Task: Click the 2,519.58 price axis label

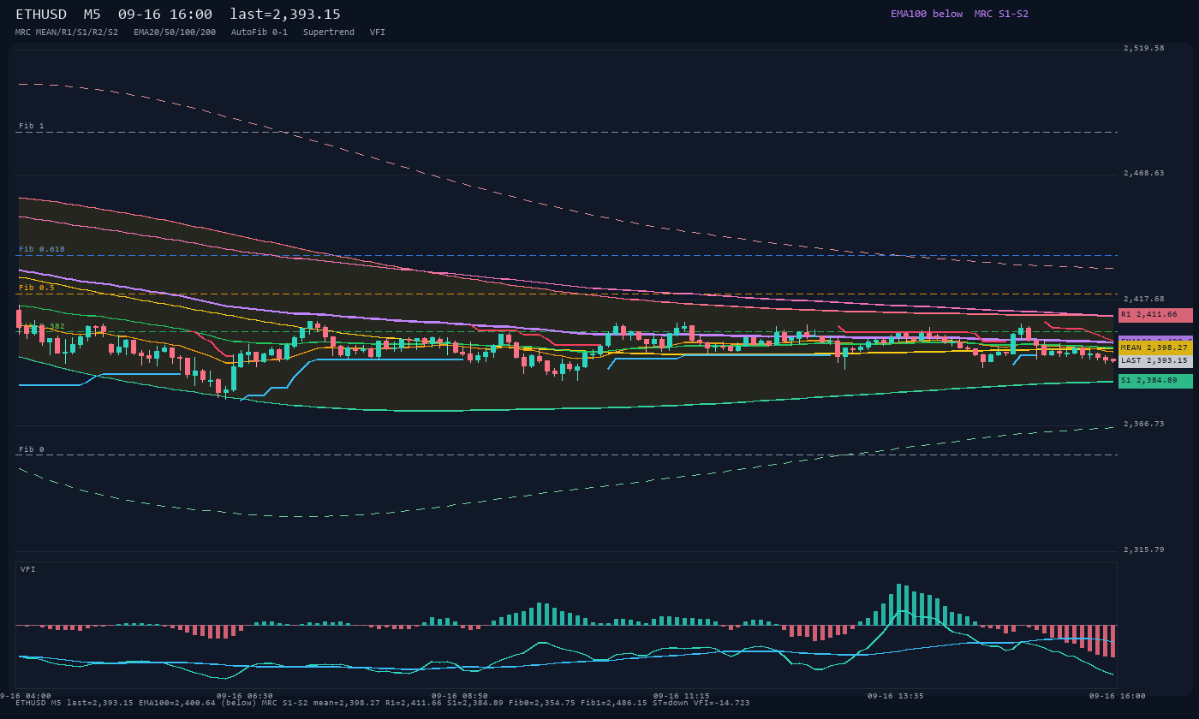Action: coord(1144,48)
